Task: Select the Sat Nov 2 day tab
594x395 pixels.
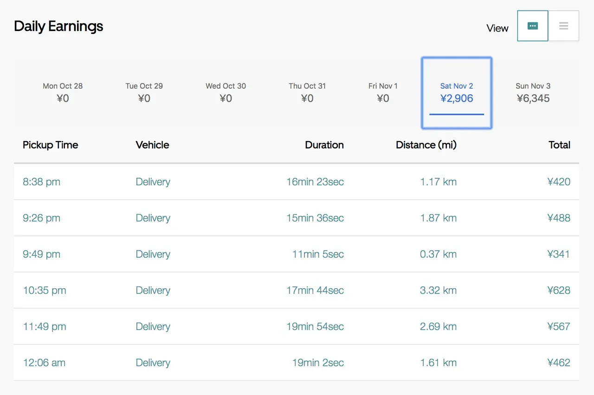Action: 457,92
